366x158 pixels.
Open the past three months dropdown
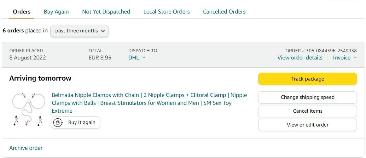[79, 31]
